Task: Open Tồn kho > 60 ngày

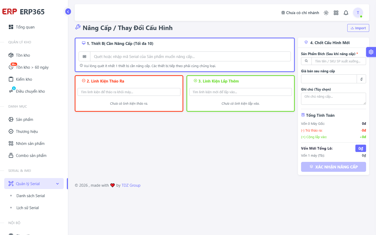Action: [34, 67]
